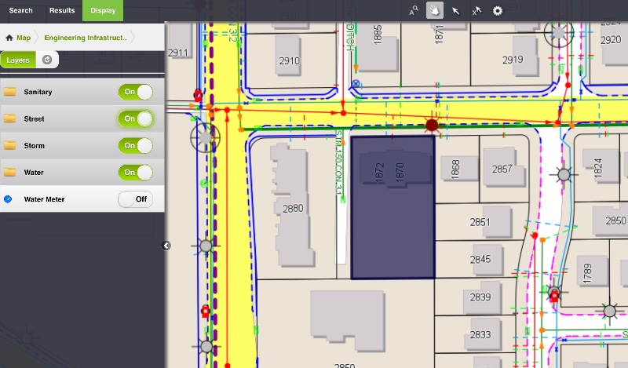The image size is (628, 368).
Task: Disable the Storm layer toggle
Action: point(135,146)
